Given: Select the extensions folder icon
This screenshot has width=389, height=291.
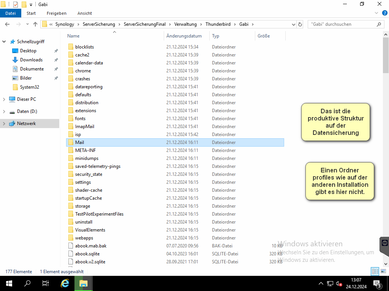Looking at the screenshot, I should pyautogui.click(x=71, y=110).
